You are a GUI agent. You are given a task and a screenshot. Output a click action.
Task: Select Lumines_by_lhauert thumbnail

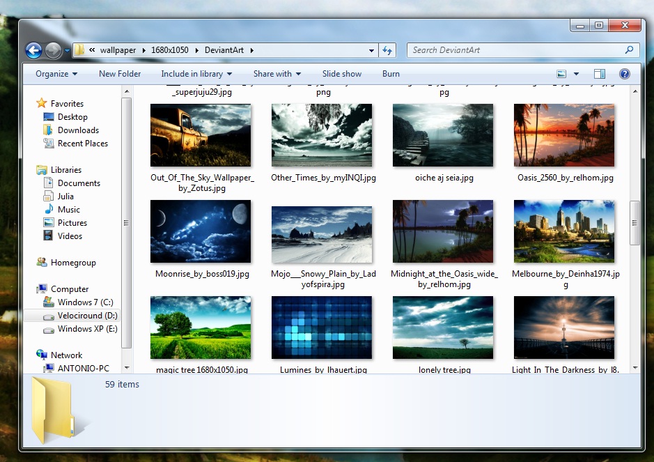322,328
